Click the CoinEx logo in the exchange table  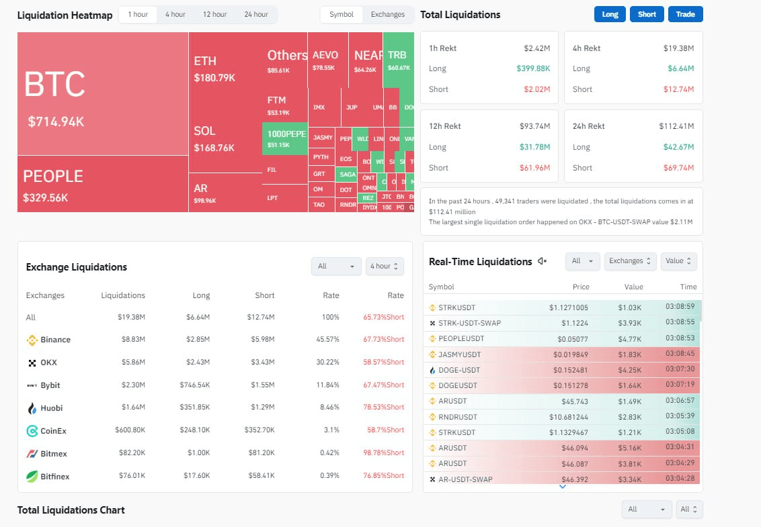[x=32, y=431]
